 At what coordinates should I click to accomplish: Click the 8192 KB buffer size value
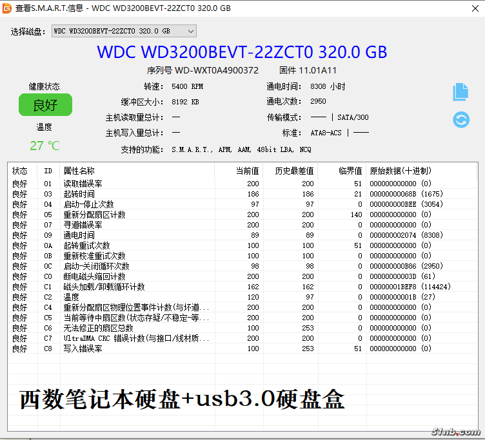(x=185, y=102)
